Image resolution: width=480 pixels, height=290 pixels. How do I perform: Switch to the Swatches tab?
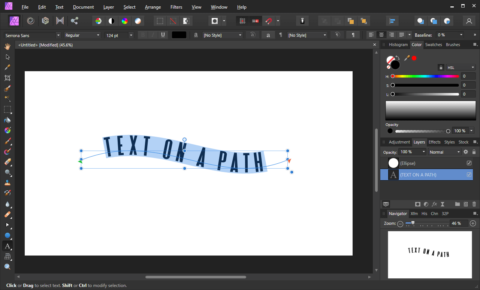pos(434,45)
